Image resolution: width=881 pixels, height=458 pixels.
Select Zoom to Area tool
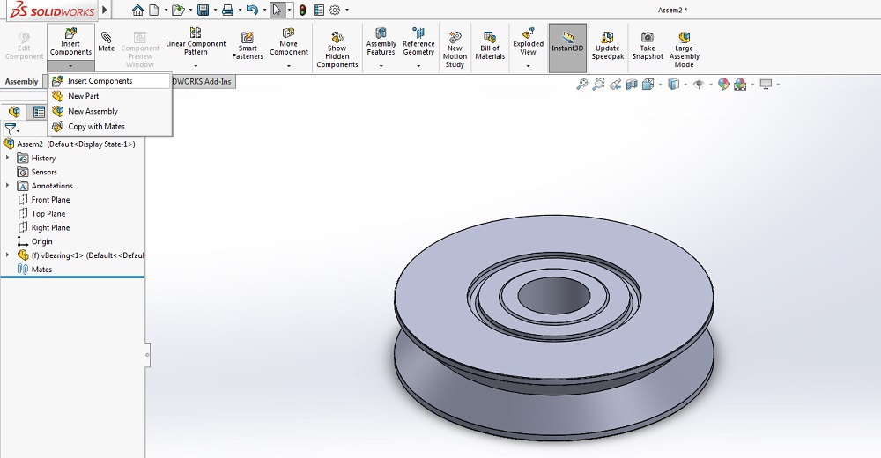(598, 85)
